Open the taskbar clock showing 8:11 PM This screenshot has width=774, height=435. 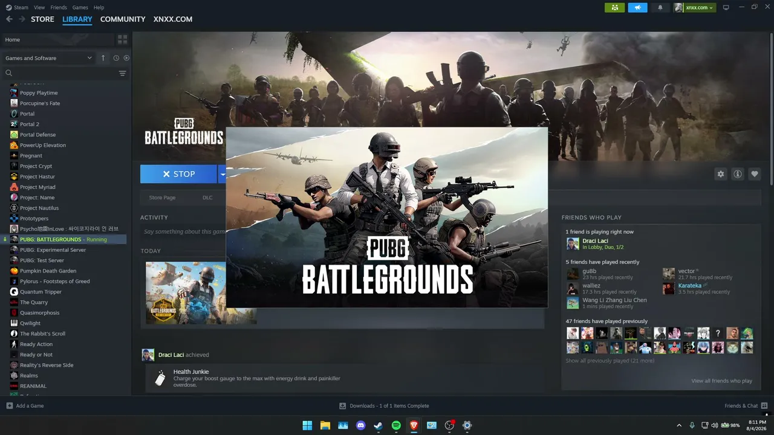(756, 425)
